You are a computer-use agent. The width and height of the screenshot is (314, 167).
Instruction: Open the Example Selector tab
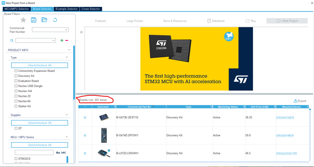point(66,9)
